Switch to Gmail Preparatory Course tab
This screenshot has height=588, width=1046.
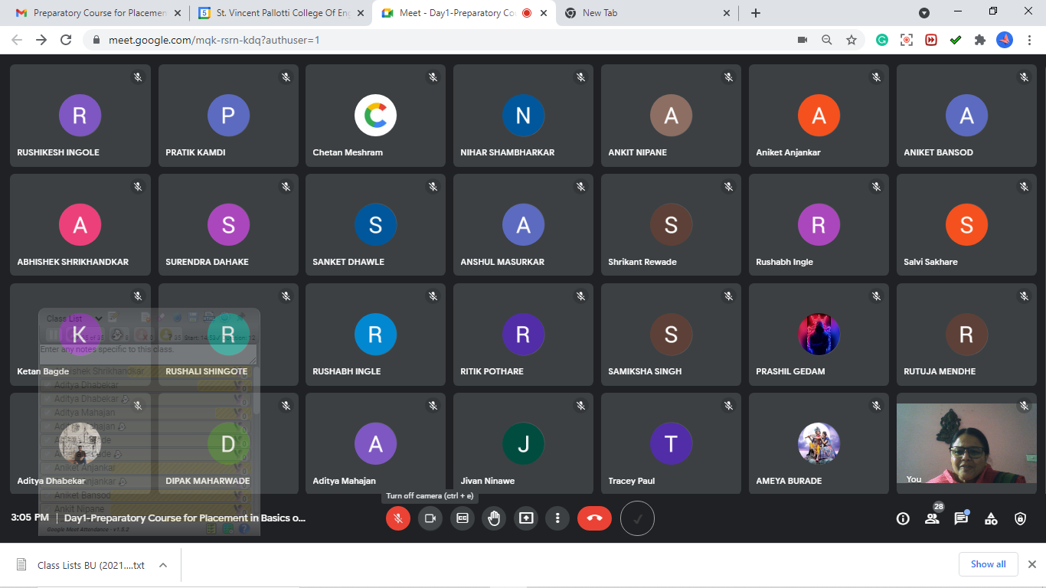98,13
